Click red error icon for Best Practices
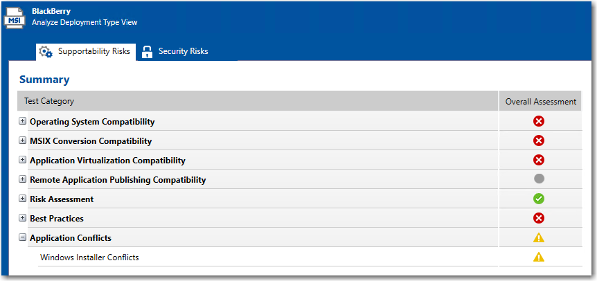Viewport: 597px width, 281px height. click(539, 219)
